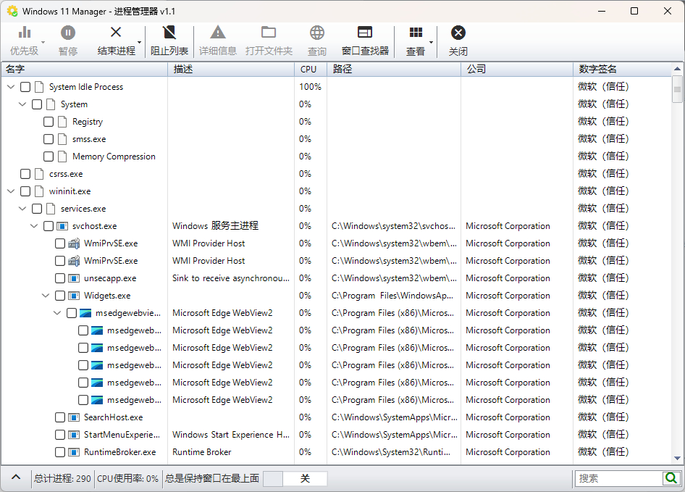The width and height of the screenshot is (685, 492).
Task: Open the 阻止列表 block list
Action: [x=169, y=41]
